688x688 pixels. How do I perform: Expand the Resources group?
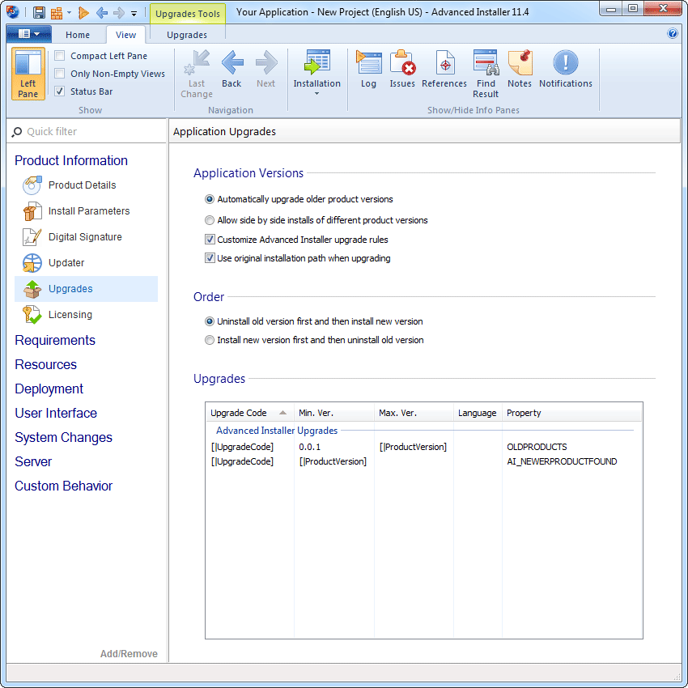45,364
